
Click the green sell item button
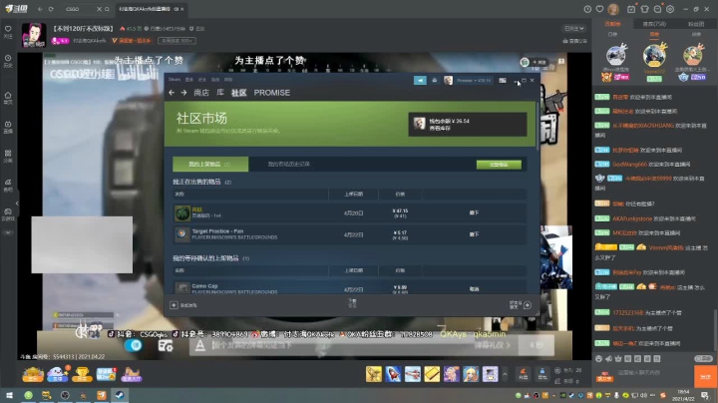[499, 165]
